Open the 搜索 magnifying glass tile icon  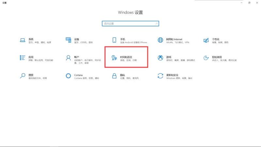(x=23, y=76)
